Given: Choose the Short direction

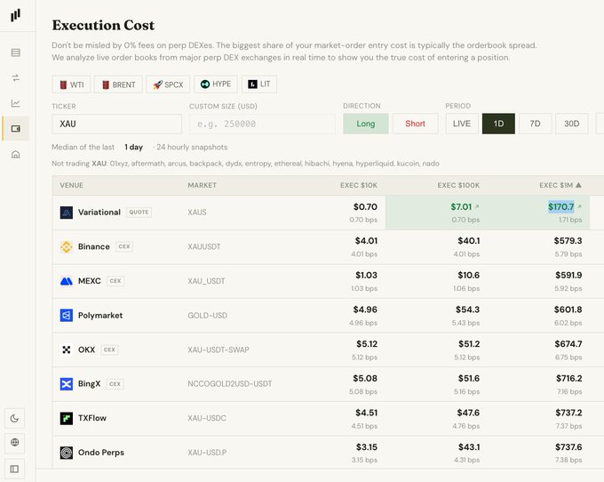Looking at the screenshot, I should click(x=416, y=124).
